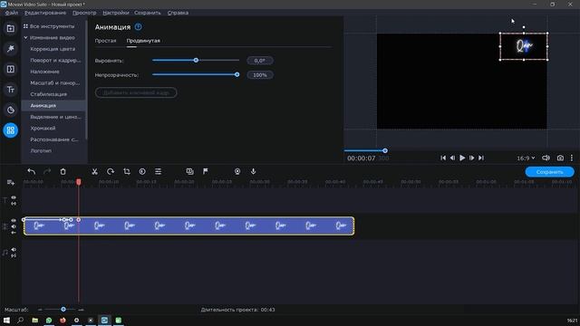The height and width of the screenshot is (326, 580).
Task: Record voiceover with microphone icon
Action: (253, 171)
